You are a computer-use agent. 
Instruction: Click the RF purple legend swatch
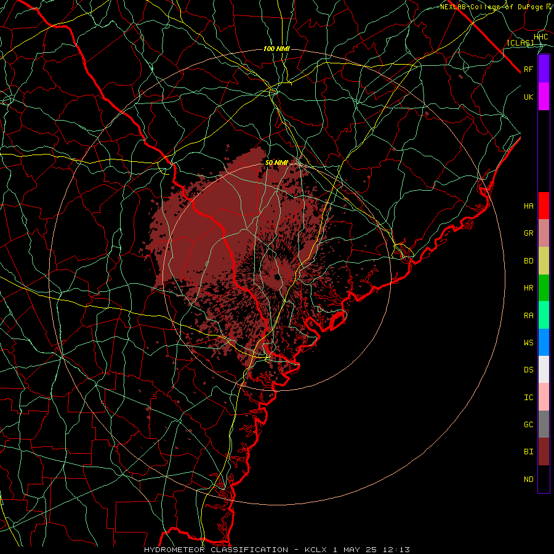(544, 69)
